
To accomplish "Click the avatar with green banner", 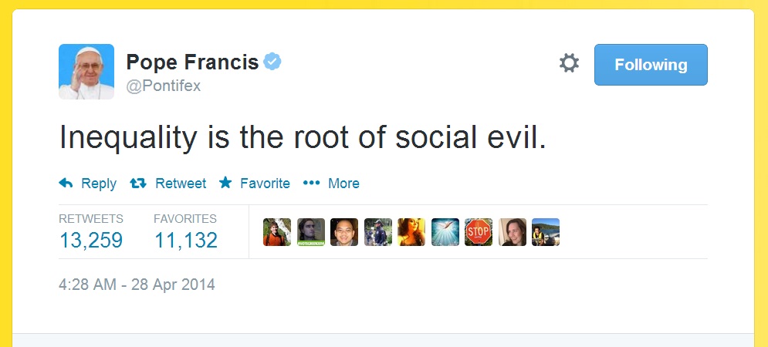I will click(311, 232).
